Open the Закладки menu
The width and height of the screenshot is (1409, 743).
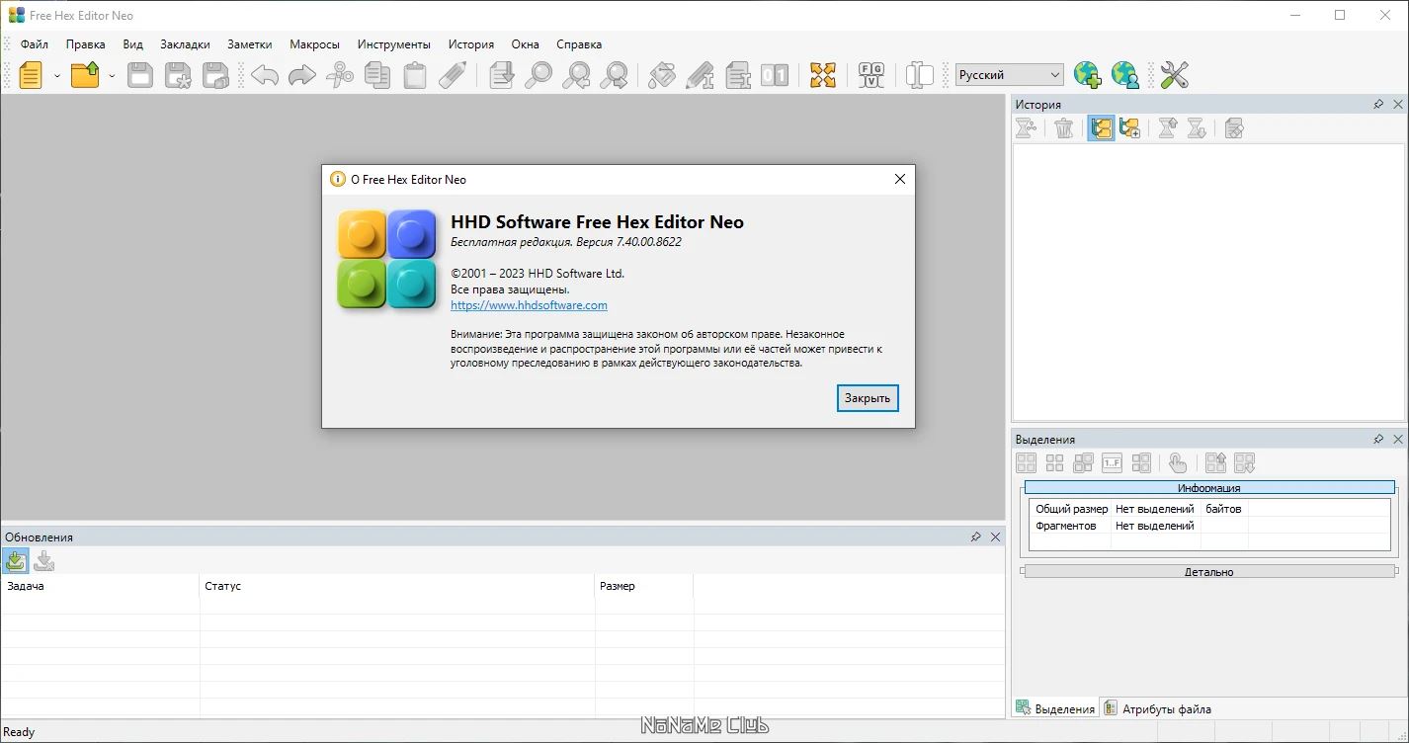[185, 44]
